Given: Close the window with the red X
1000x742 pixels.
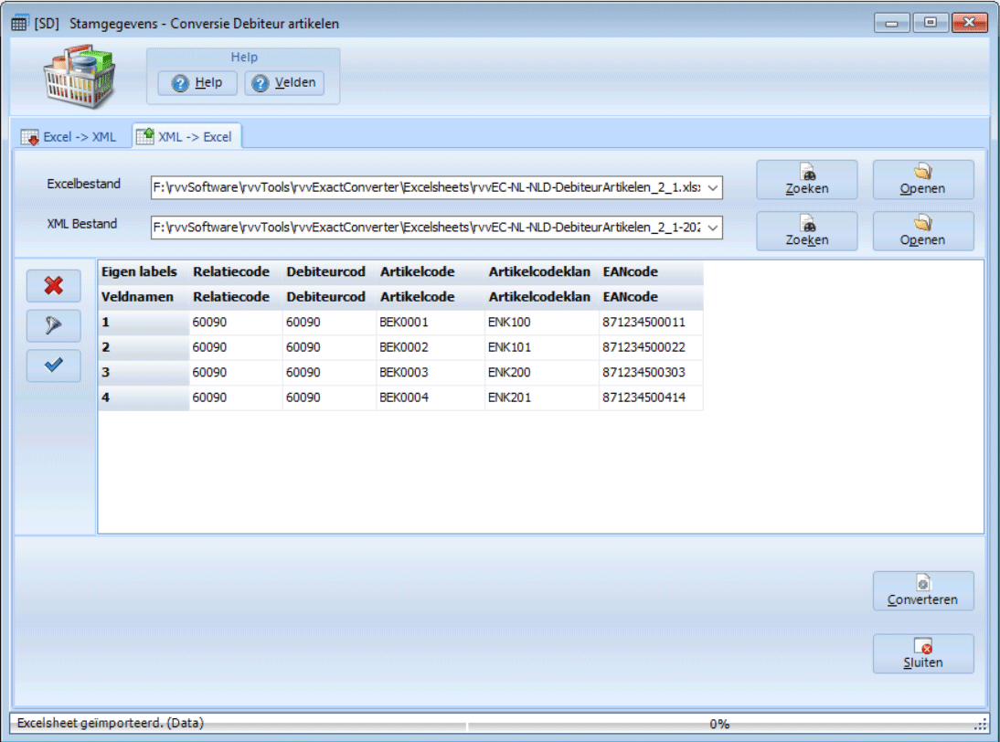Looking at the screenshot, I should pyautogui.click(x=970, y=23).
